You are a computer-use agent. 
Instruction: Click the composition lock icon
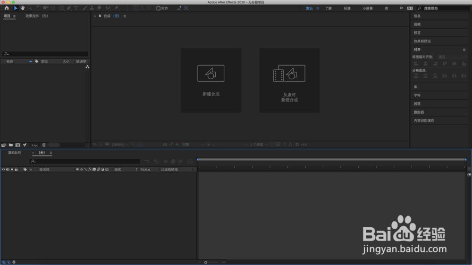[x=100, y=16]
